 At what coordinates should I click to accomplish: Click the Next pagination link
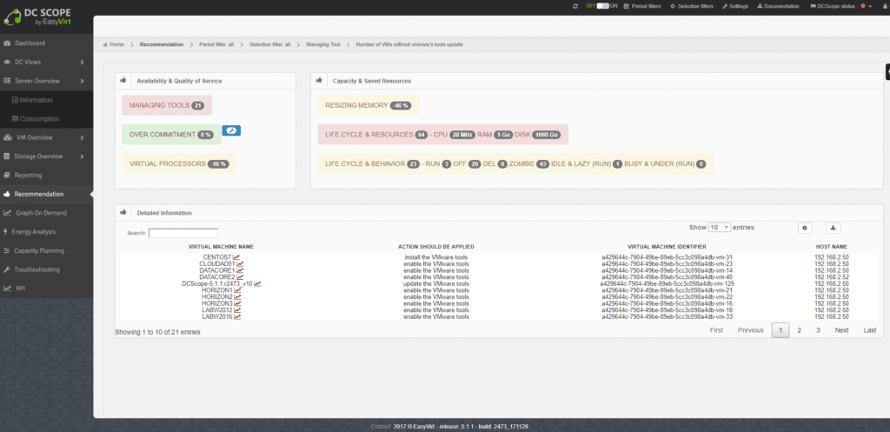841,330
